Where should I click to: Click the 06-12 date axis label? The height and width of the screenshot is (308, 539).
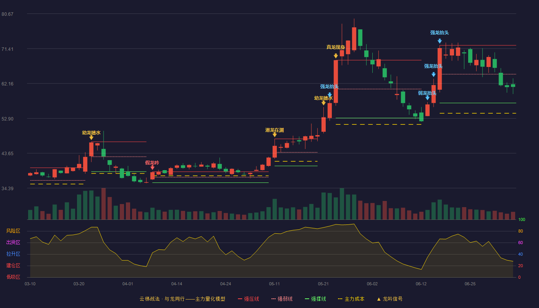(421, 284)
